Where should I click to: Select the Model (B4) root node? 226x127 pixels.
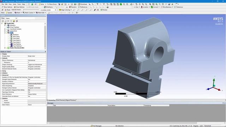(10, 23)
